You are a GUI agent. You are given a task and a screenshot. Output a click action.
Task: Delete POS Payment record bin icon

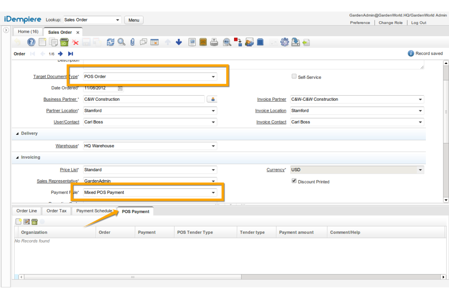[x=34, y=222]
